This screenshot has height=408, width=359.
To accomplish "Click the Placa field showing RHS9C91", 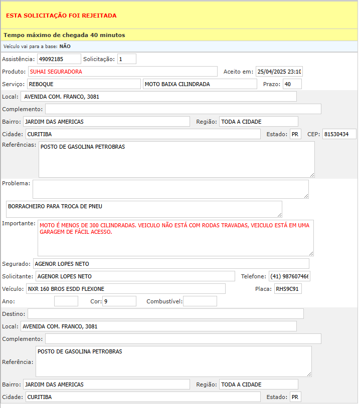I will tap(287, 289).
